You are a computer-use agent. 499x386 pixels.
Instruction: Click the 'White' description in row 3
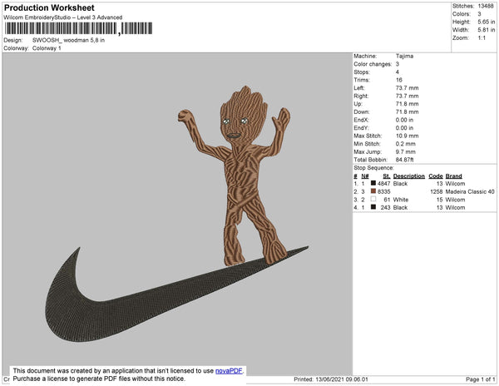tap(401, 200)
